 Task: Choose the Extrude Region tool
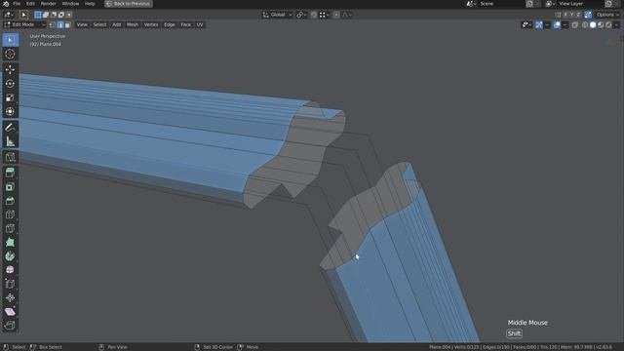point(10,173)
